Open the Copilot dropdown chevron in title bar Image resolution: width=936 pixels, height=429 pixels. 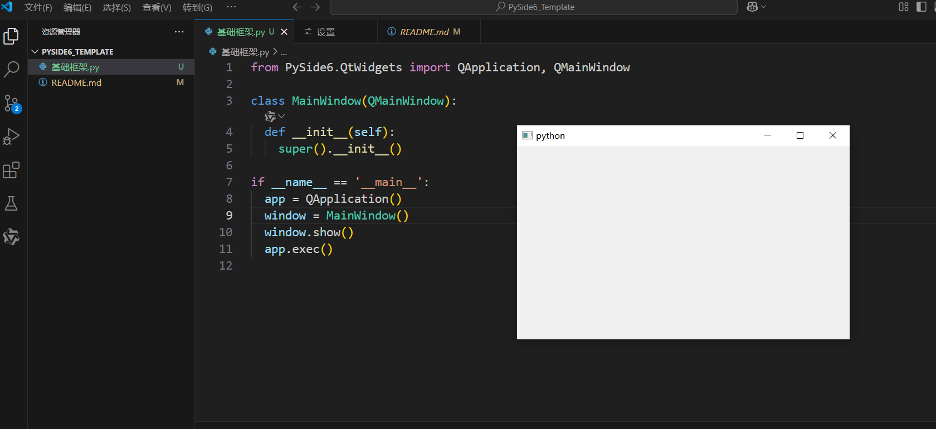(x=764, y=7)
